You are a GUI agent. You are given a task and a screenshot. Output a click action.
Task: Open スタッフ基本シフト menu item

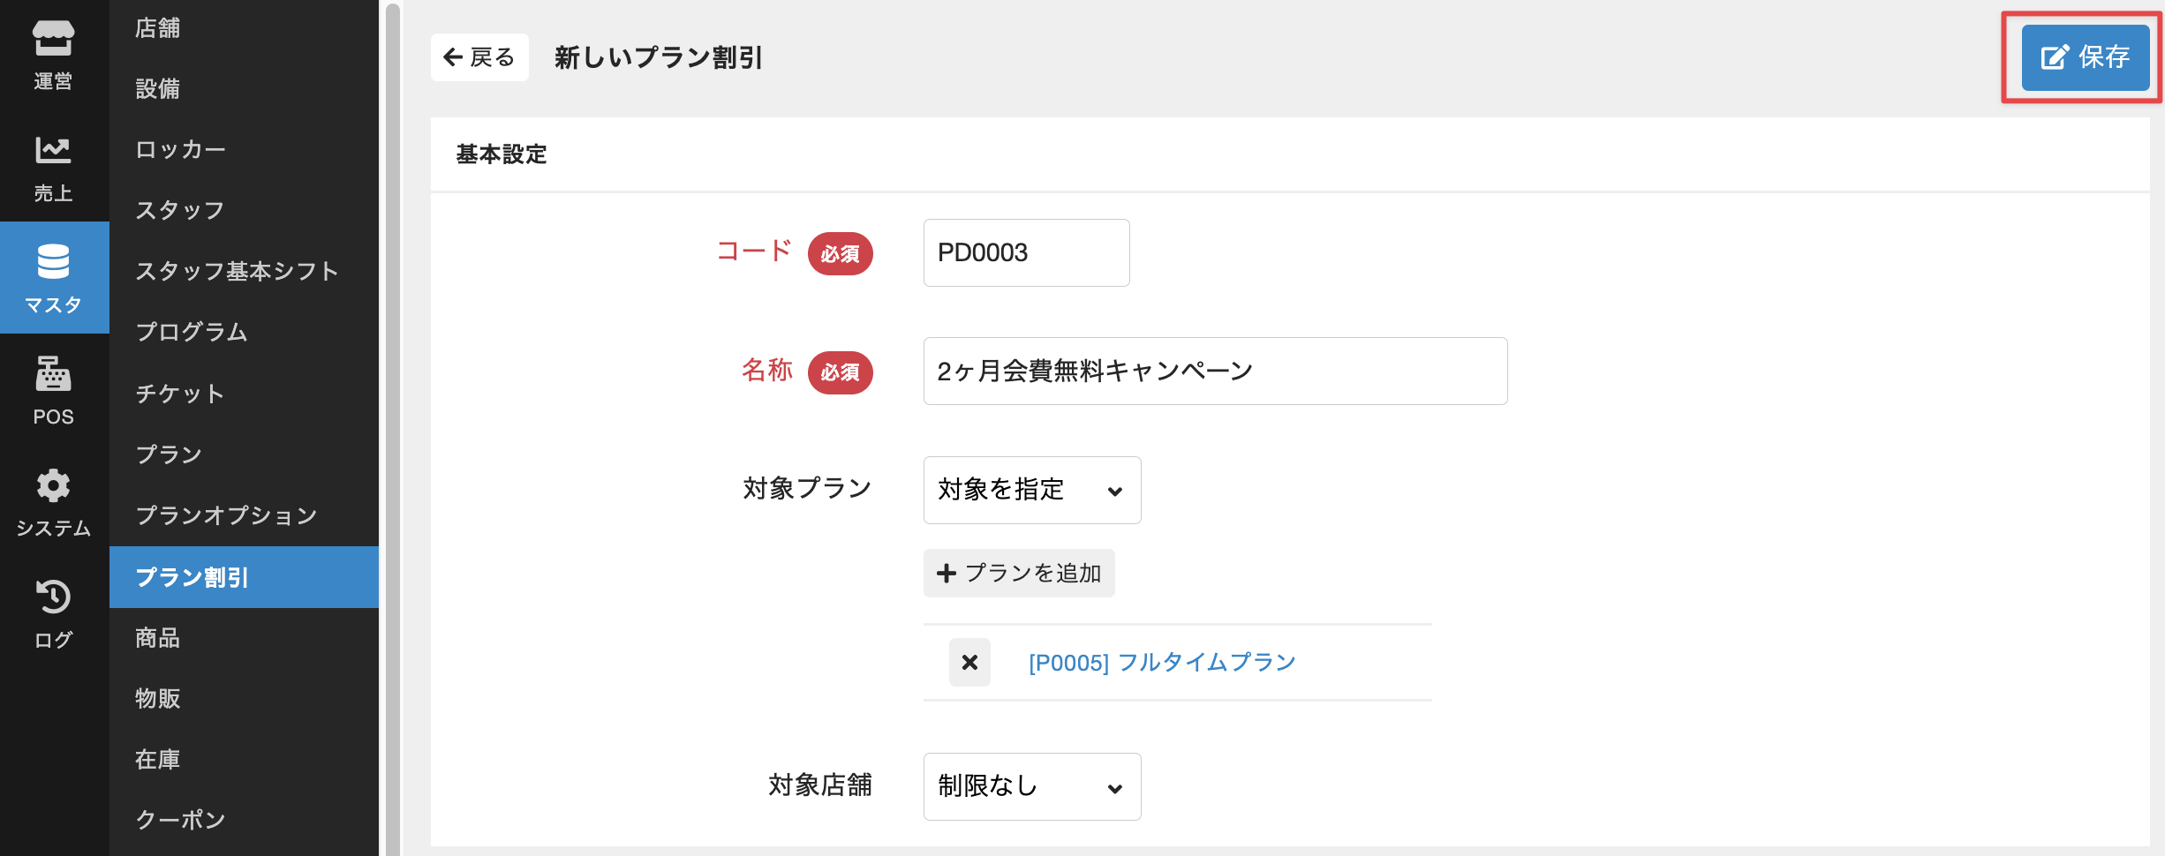[x=237, y=271]
